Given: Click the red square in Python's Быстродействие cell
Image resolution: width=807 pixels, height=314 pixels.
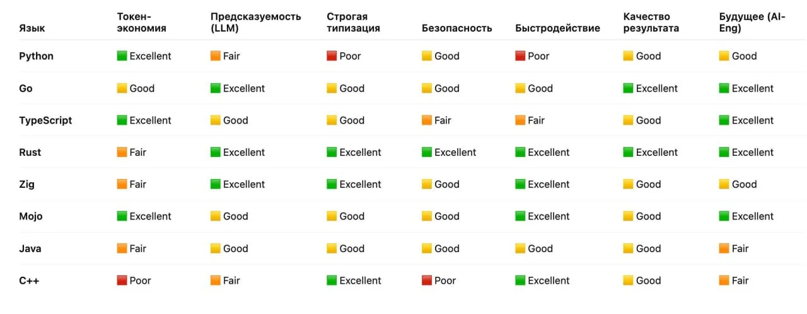Looking at the screenshot, I should pos(520,56).
